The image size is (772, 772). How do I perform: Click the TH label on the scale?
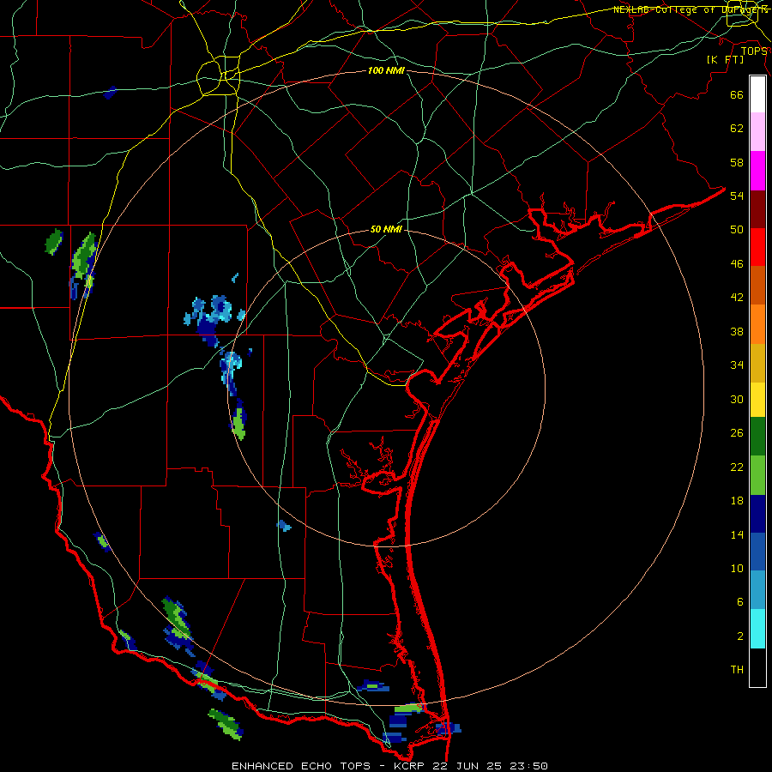pos(737,669)
